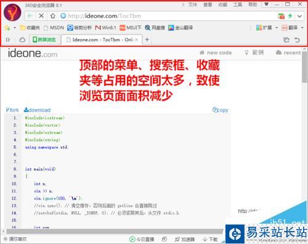The width and height of the screenshot is (308, 244).
Task: Click 猜你喜欢 in the status bar
Action: (x=15, y=239)
